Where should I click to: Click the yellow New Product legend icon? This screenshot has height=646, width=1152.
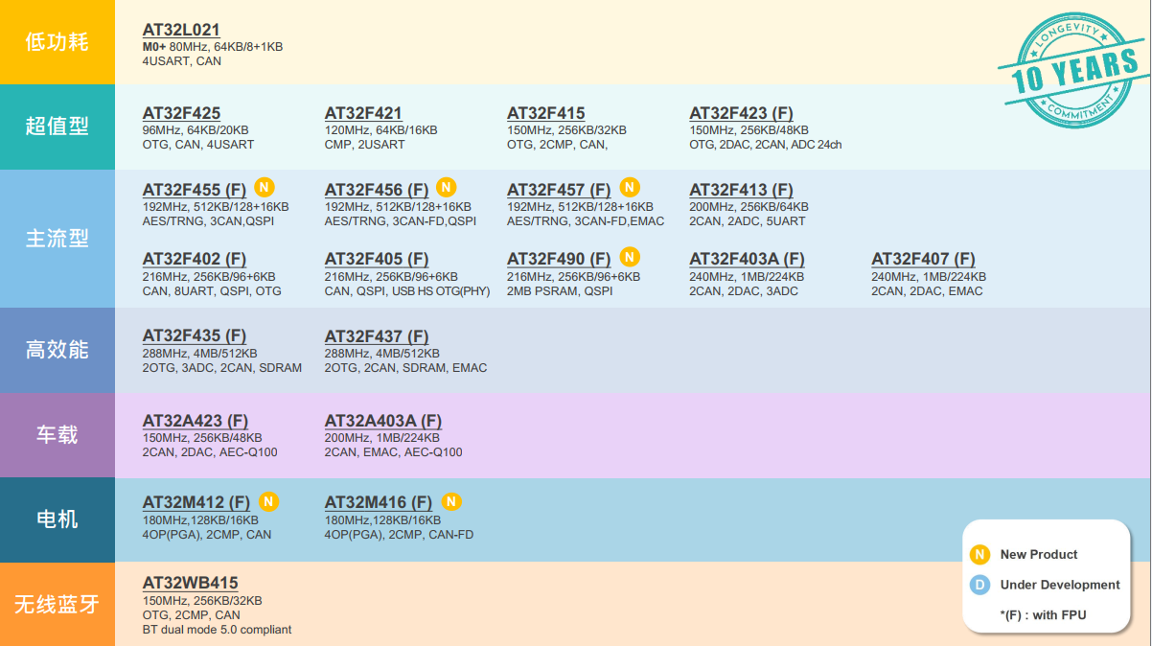(979, 554)
